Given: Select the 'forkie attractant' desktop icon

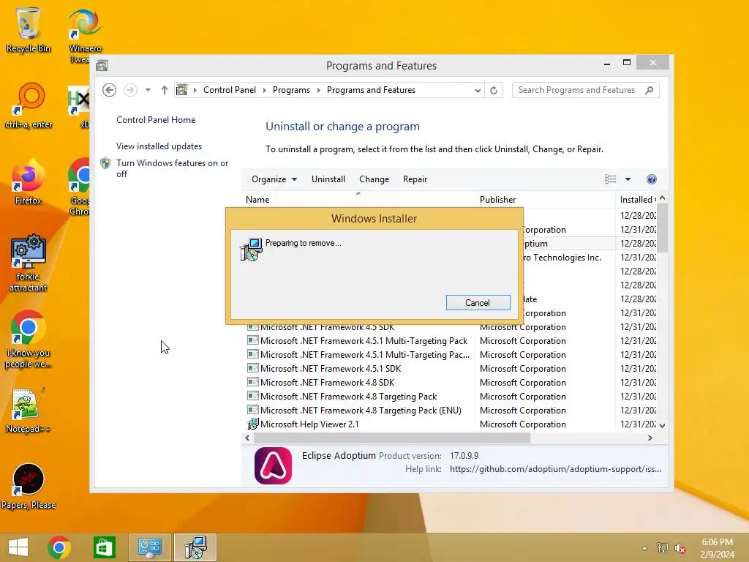Looking at the screenshot, I should (x=29, y=263).
